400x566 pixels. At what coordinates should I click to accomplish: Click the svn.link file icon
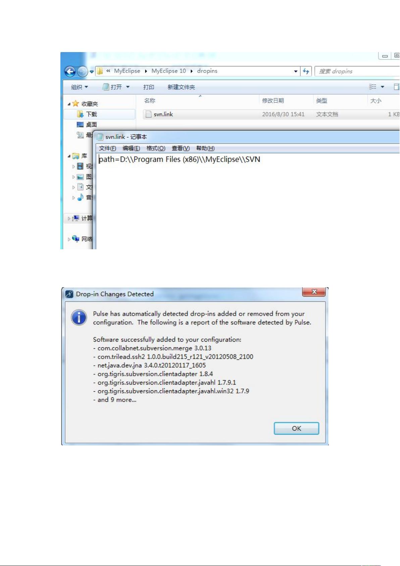[x=149, y=114]
